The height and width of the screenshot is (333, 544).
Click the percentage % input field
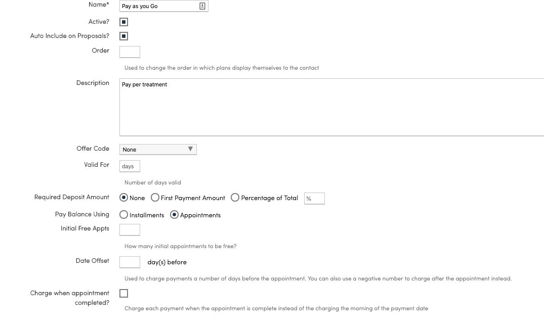tap(314, 199)
